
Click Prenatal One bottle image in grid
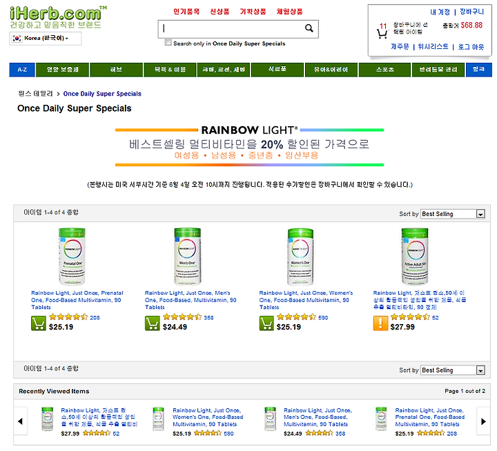72,257
